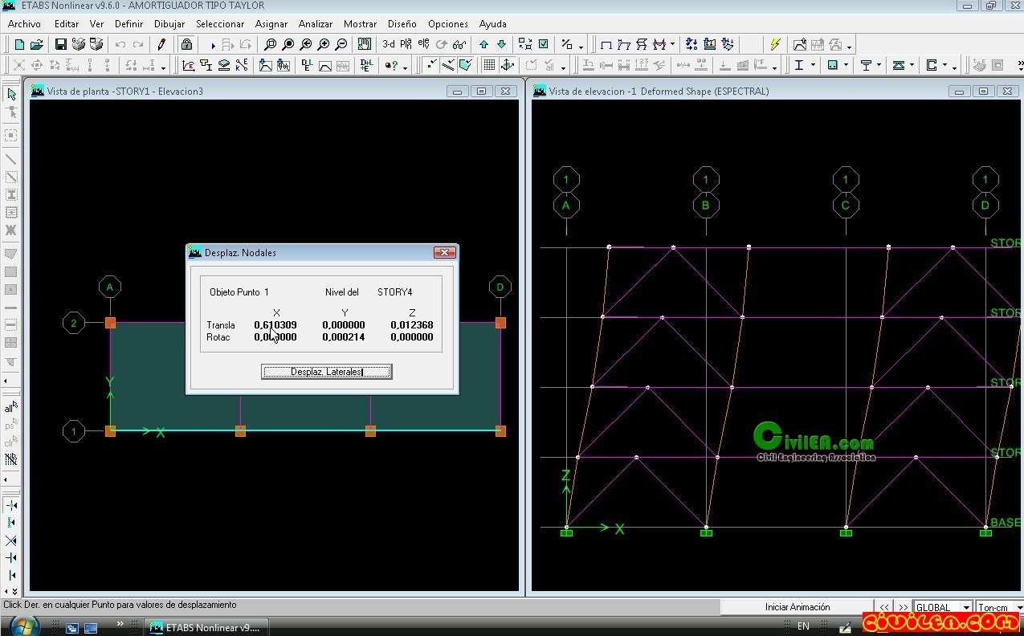The width and height of the screenshot is (1024, 636).
Task: Switch to the 3-d view
Action: (x=388, y=45)
